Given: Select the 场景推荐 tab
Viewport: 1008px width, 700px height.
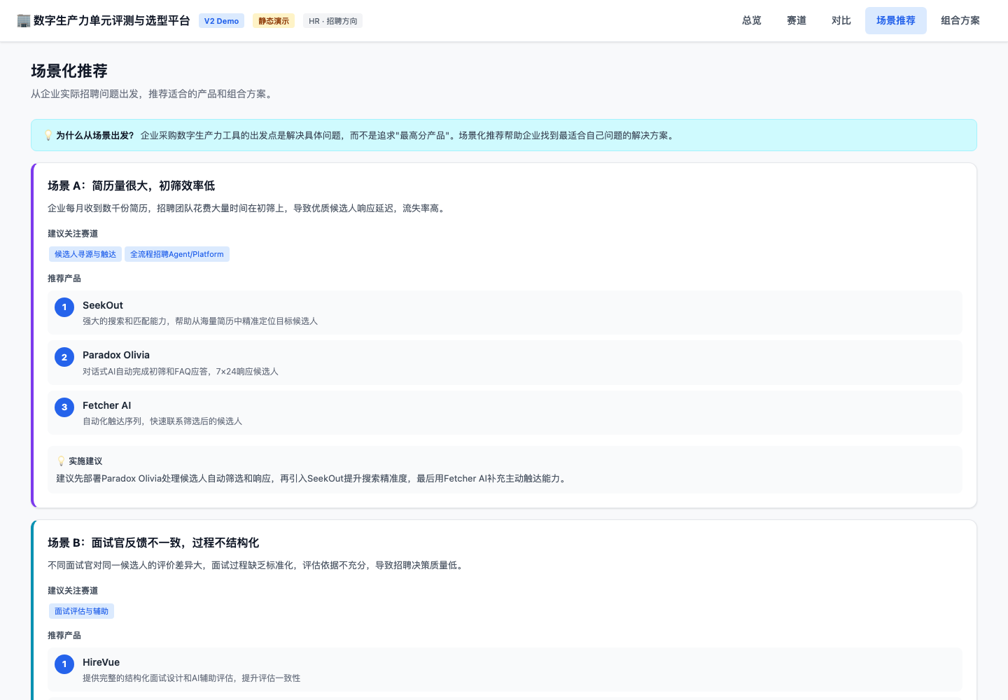Looking at the screenshot, I should pyautogui.click(x=896, y=20).
